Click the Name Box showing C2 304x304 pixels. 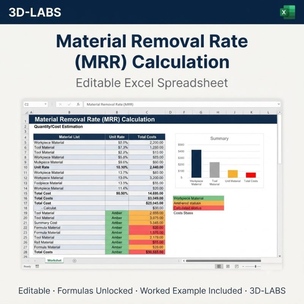pyautogui.click(x=35, y=104)
